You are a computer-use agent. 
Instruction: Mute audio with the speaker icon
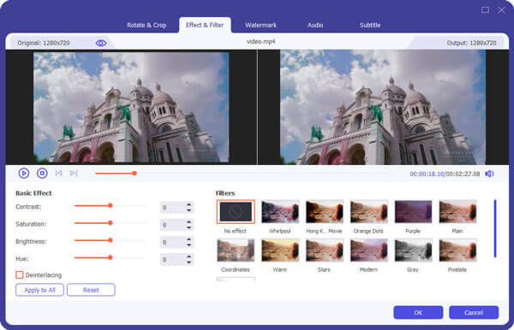coord(489,174)
